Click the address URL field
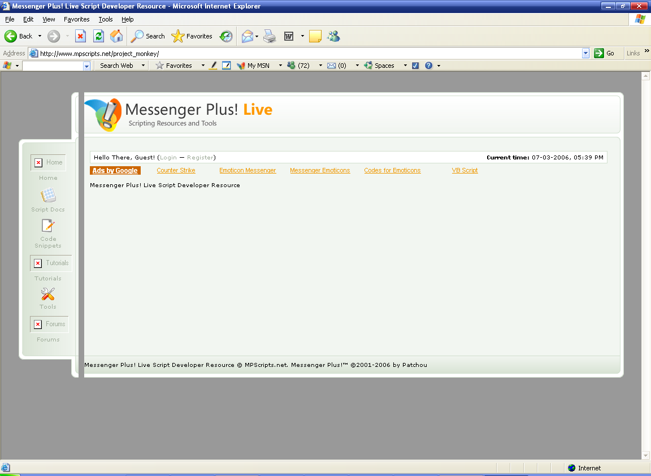The image size is (651, 476). coord(309,53)
